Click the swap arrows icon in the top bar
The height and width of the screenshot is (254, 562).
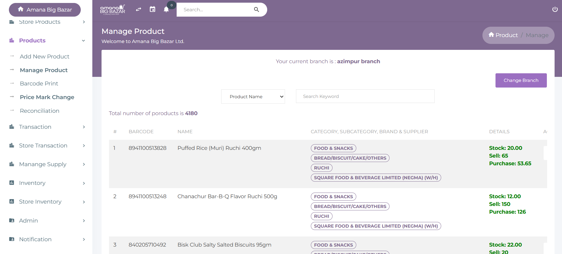click(138, 9)
